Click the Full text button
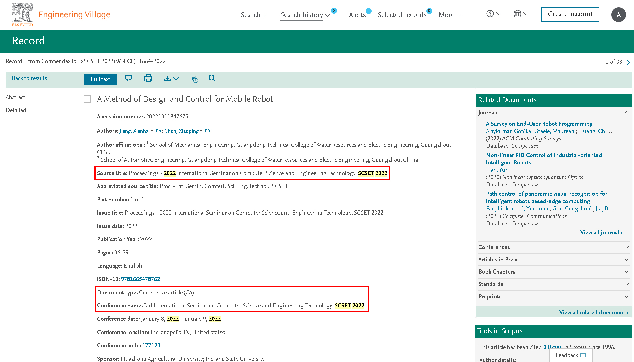Image resolution: width=634 pixels, height=362 pixels. tap(100, 79)
